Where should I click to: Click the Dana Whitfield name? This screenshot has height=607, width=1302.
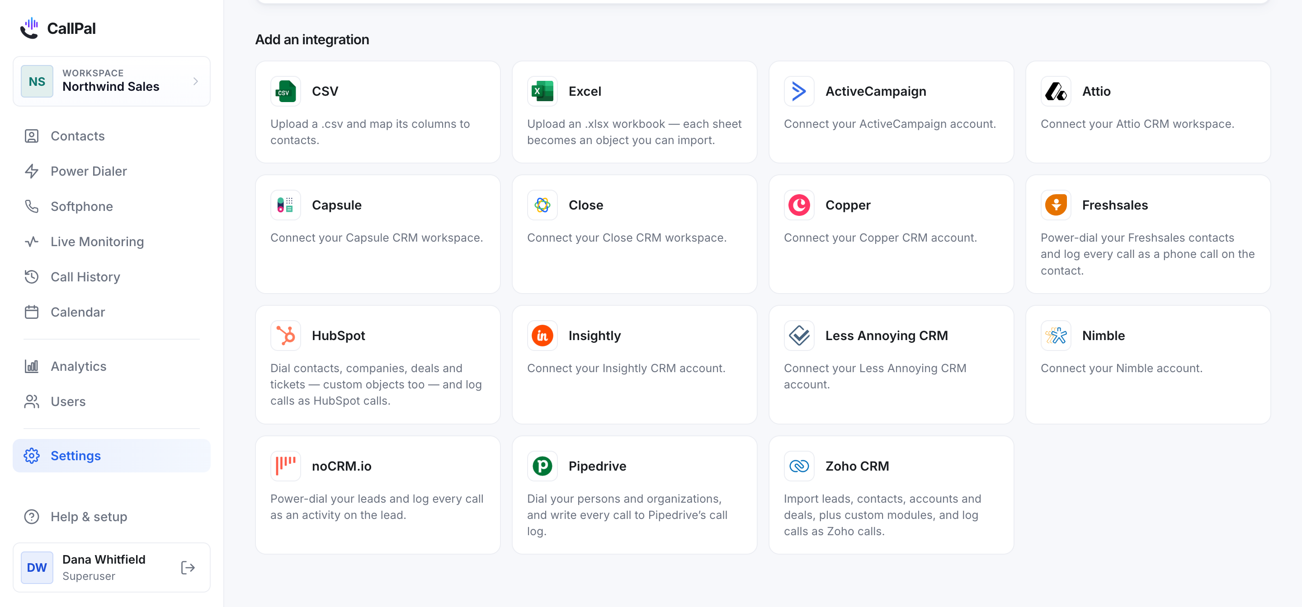pos(104,560)
